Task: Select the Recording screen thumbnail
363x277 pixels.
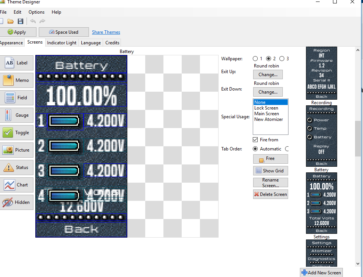Action: click(321, 136)
